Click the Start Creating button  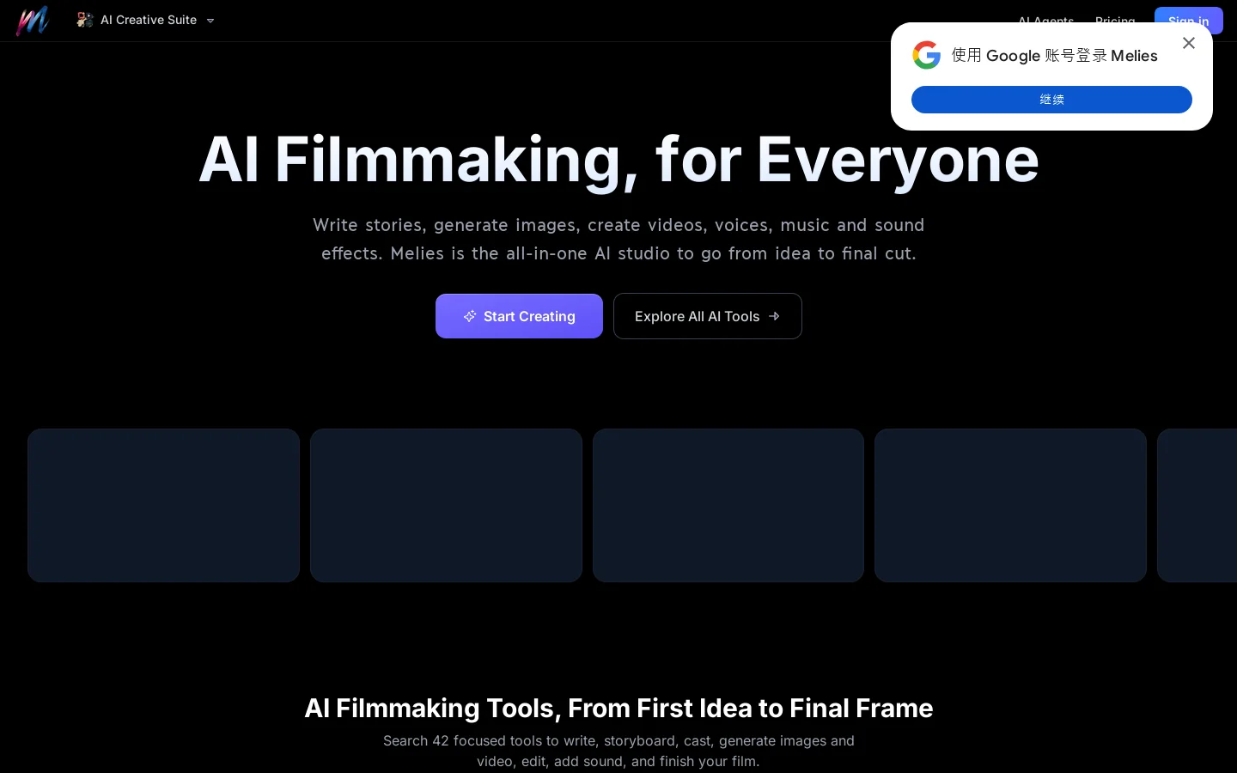click(x=519, y=316)
